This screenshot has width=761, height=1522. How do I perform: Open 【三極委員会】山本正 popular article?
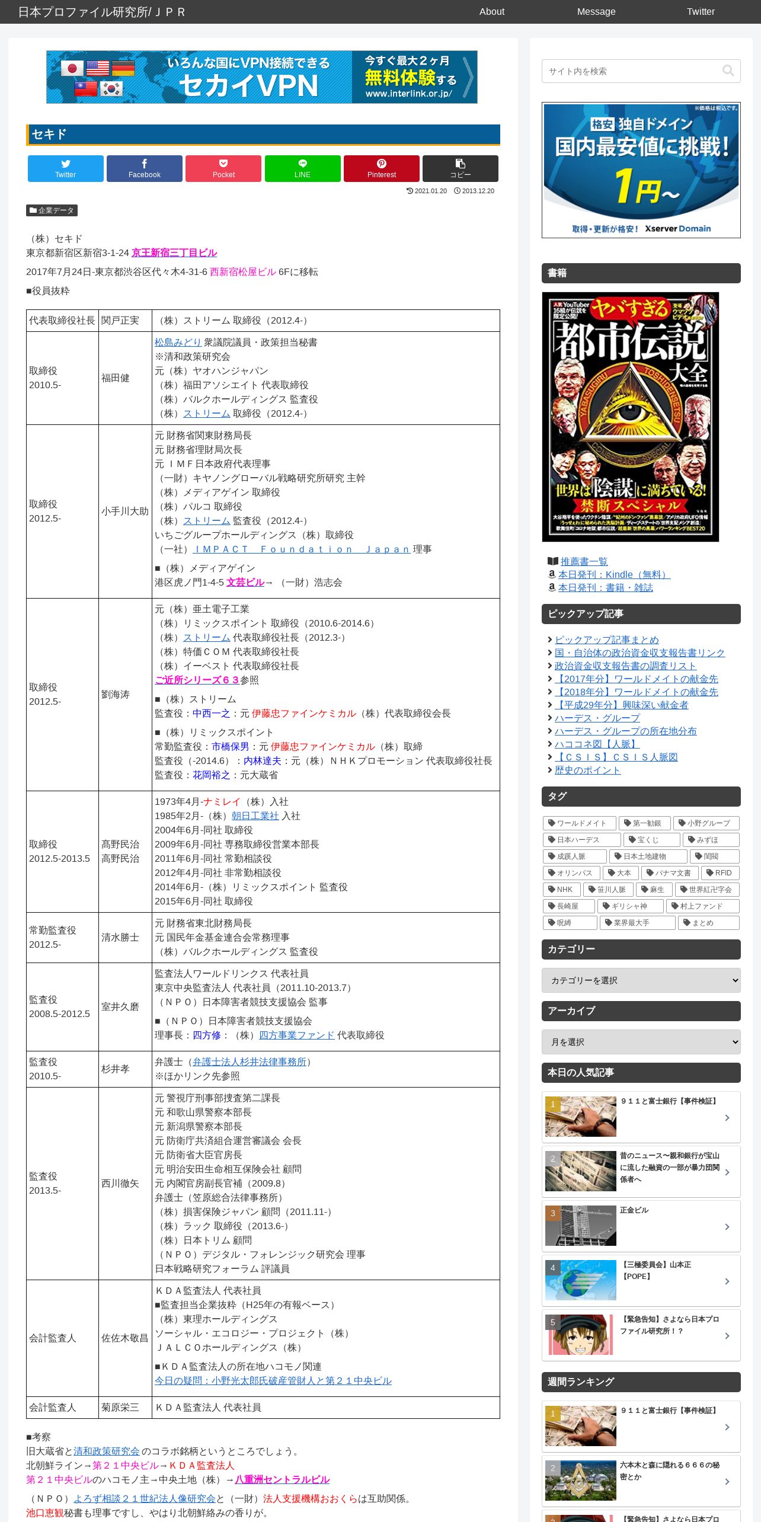(x=641, y=1281)
